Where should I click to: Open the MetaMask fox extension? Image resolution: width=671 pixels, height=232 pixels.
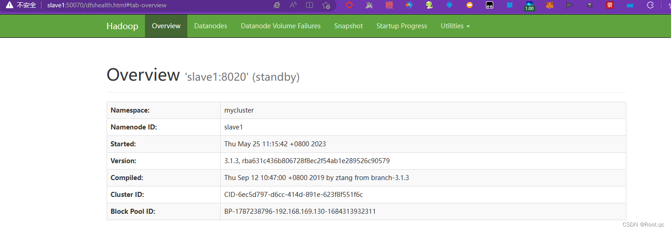(x=550, y=5)
